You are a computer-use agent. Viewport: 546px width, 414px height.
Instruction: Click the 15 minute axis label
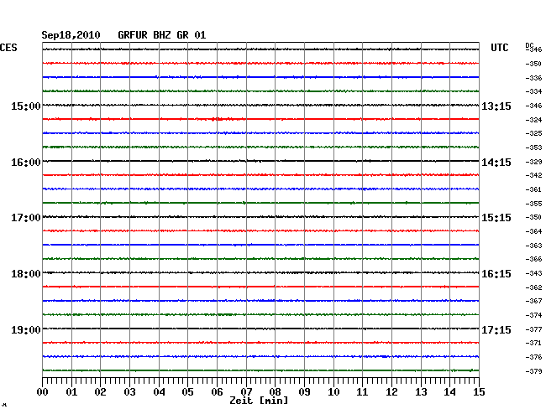pyautogui.click(x=479, y=392)
